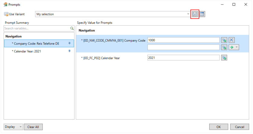Open value help for Company Code 1000
Image resolution: width=253 pixels, height=134 pixels.
coord(224,40)
